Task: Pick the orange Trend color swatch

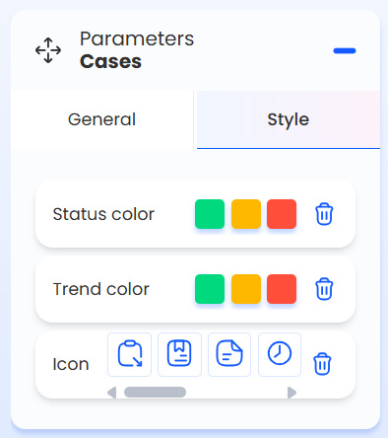Action: pyautogui.click(x=246, y=289)
